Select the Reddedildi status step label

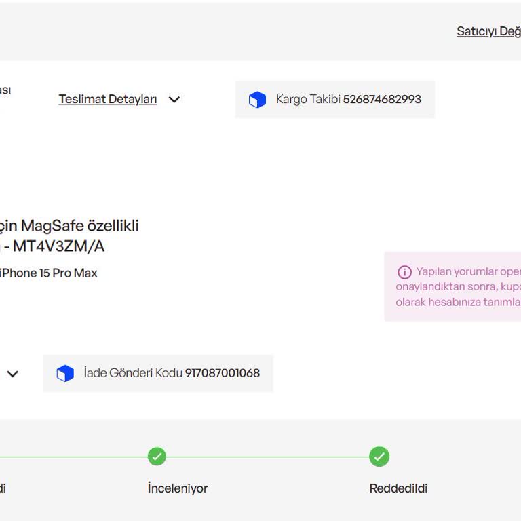point(398,488)
